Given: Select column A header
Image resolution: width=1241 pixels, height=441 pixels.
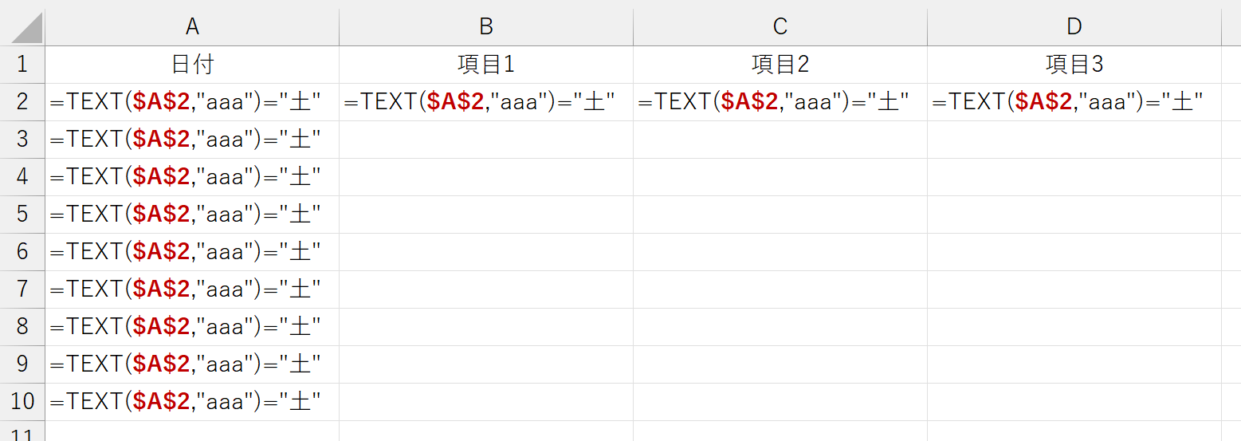Looking at the screenshot, I should (x=192, y=26).
